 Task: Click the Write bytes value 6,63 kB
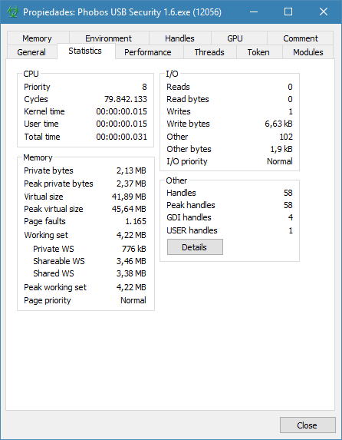(x=278, y=124)
